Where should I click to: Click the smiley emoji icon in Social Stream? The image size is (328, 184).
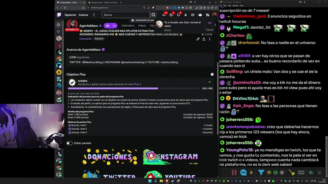point(269,172)
